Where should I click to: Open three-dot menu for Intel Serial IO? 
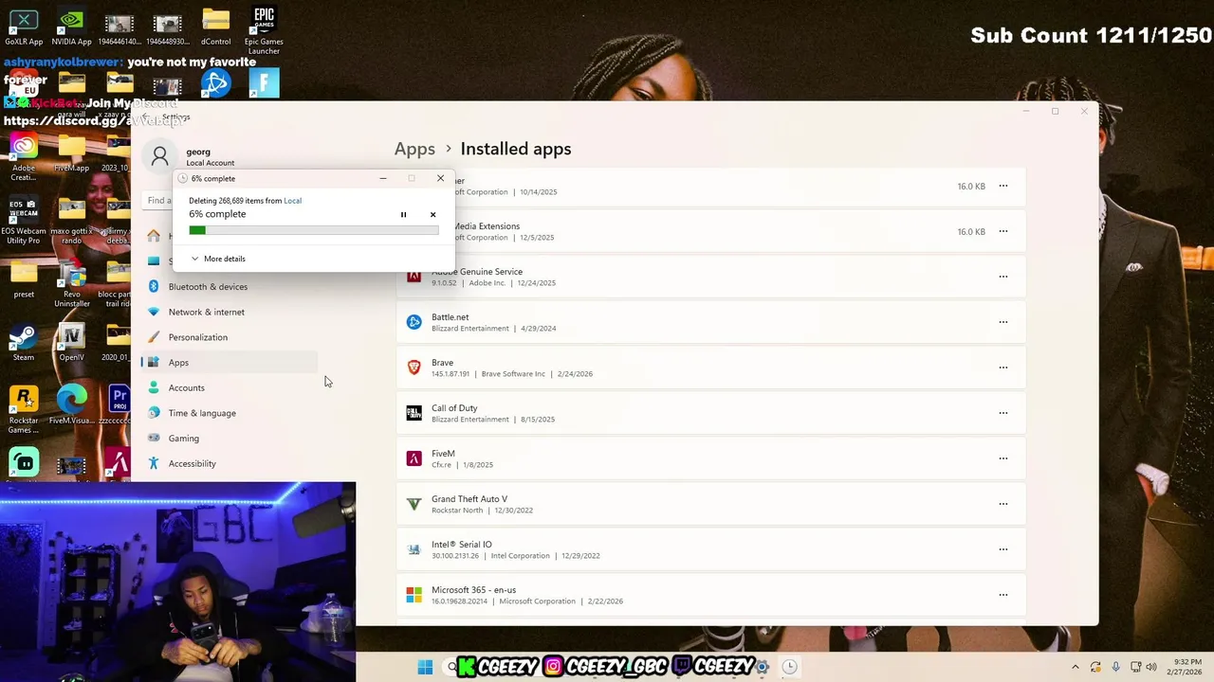[1002, 549]
